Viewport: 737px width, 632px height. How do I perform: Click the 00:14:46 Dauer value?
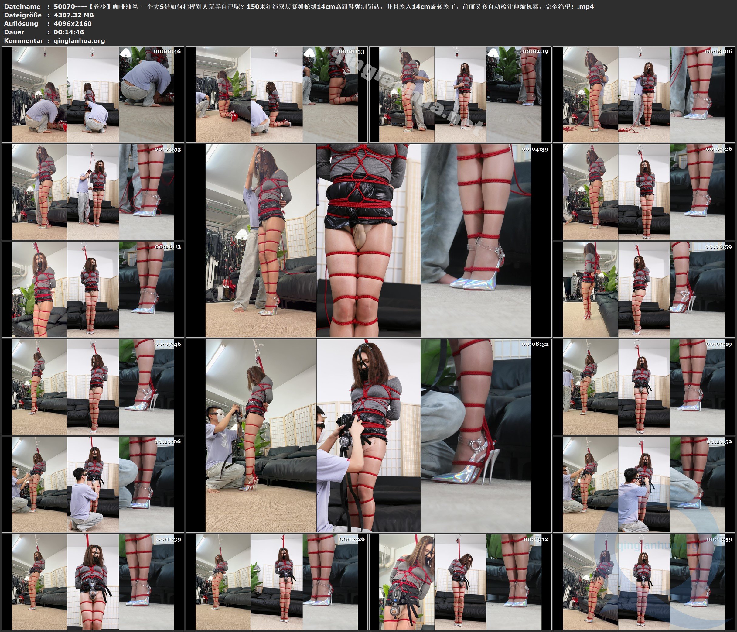click(69, 32)
